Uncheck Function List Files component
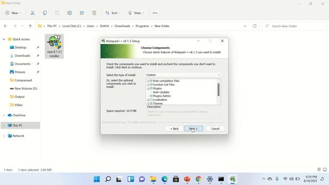Image resolution: width=329 pixels, height=185 pixels. pos(151,84)
